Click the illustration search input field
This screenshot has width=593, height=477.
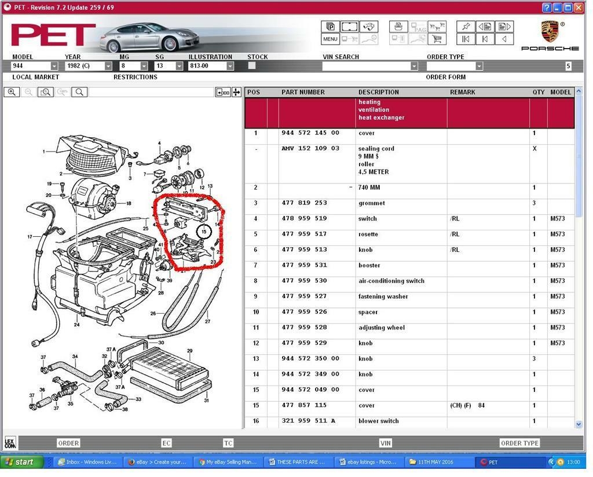(x=151, y=92)
